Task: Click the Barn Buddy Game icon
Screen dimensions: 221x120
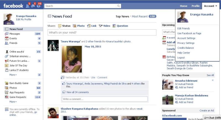Action: [7, 83]
